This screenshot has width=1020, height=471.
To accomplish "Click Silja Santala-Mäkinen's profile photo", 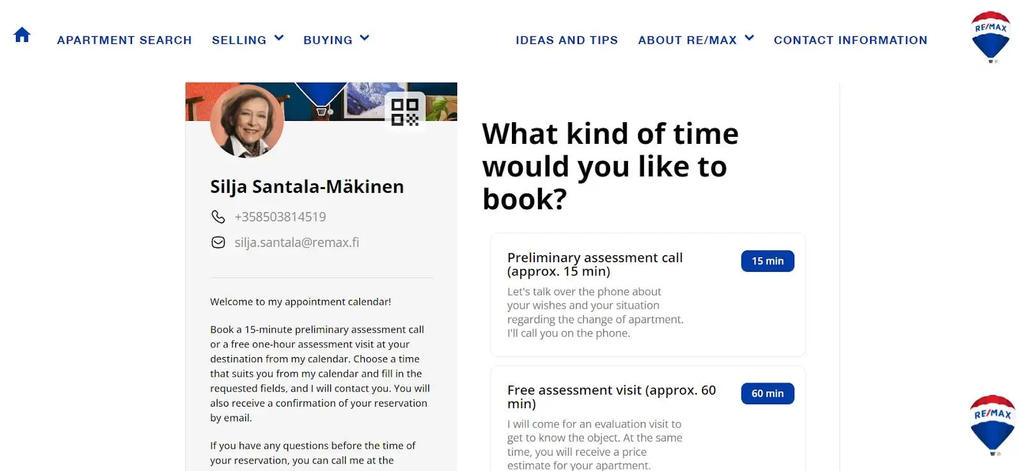I will click(x=247, y=121).
